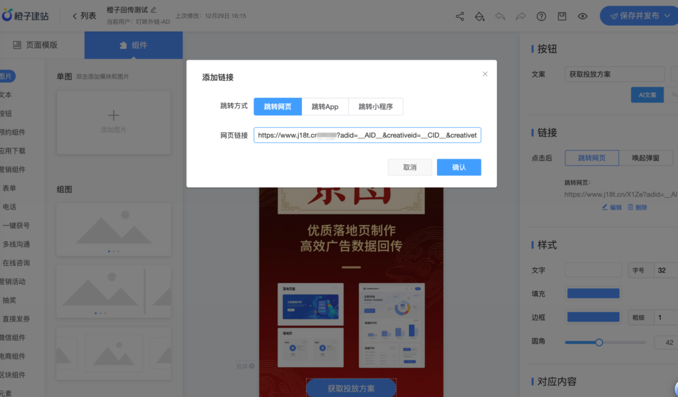Go back via 列表 chevron
The height and width of the screenshot is (397, 678).
(83, 16)
